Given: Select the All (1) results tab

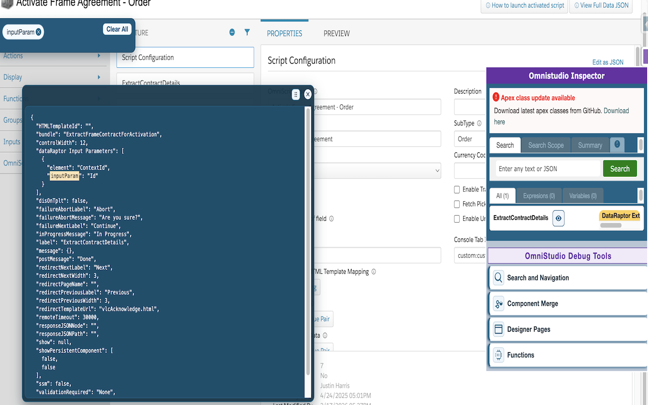Looking at the screenshot, I should pos(502,196).
